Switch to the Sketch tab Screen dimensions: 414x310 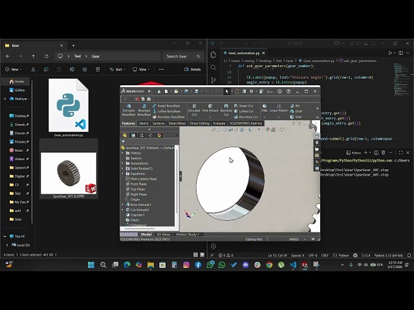pyautogui.click(x=144, y=123)
